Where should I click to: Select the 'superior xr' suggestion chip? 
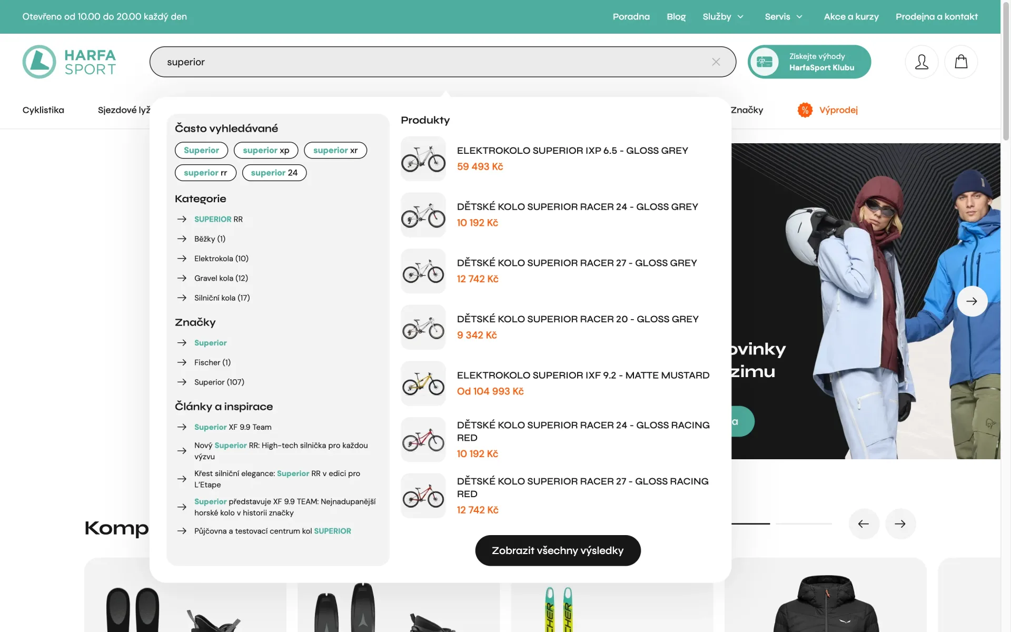(x=335, y=150)
